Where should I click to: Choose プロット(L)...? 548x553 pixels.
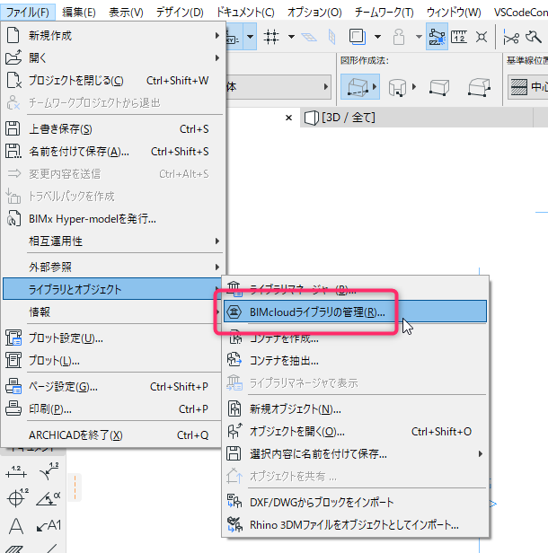113,361
